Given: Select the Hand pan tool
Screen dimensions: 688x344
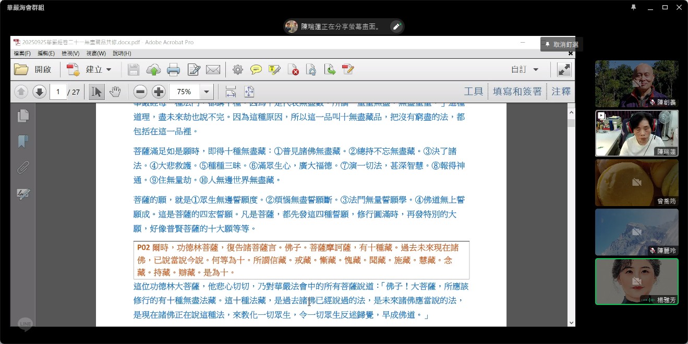Looking at the screenshot, I should pos(115,92).
